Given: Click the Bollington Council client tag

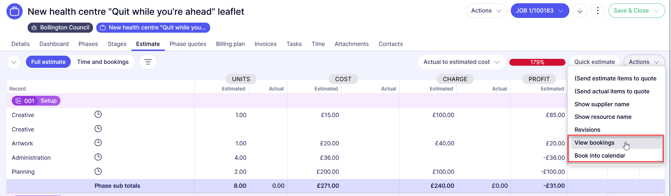Looking at the screenshot, I should pos(60,28).
